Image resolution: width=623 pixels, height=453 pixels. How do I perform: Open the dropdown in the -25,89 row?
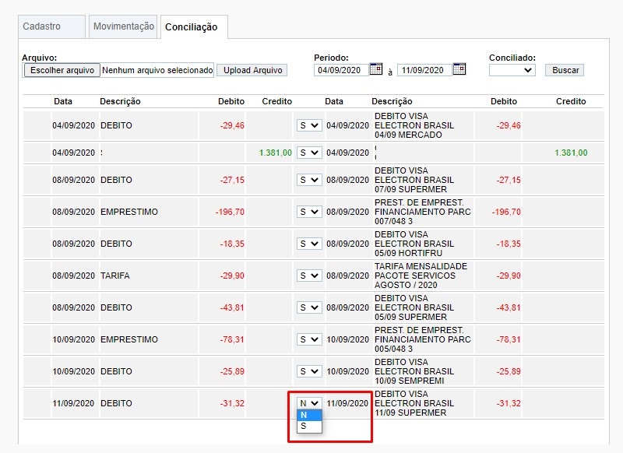point(309,371)
